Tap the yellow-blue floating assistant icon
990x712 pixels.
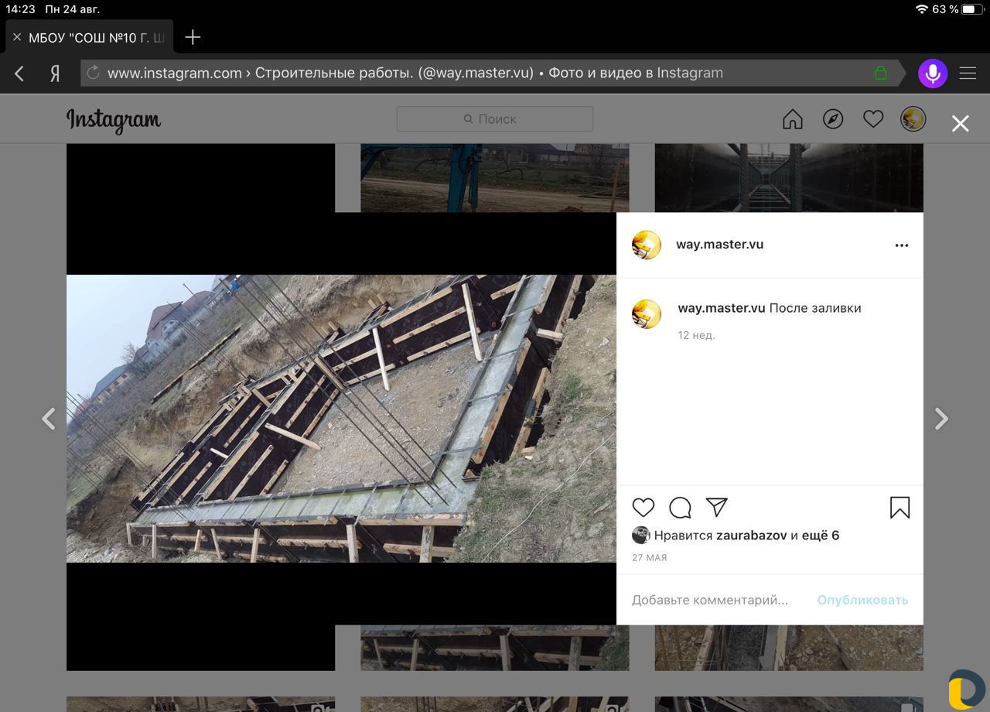pyautogui.click(x=967, y=689)
